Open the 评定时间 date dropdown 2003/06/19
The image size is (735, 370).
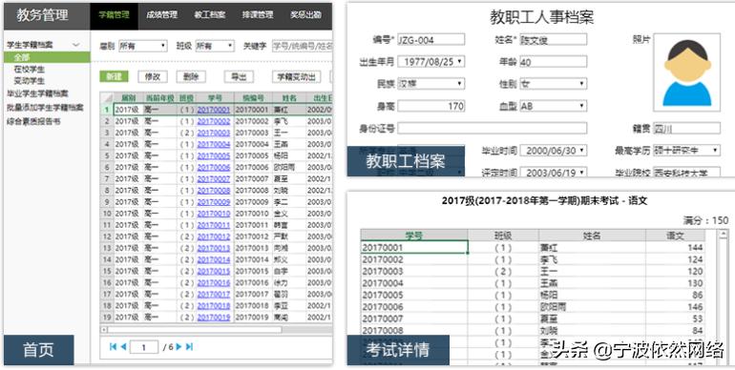[x=553, y=173]
